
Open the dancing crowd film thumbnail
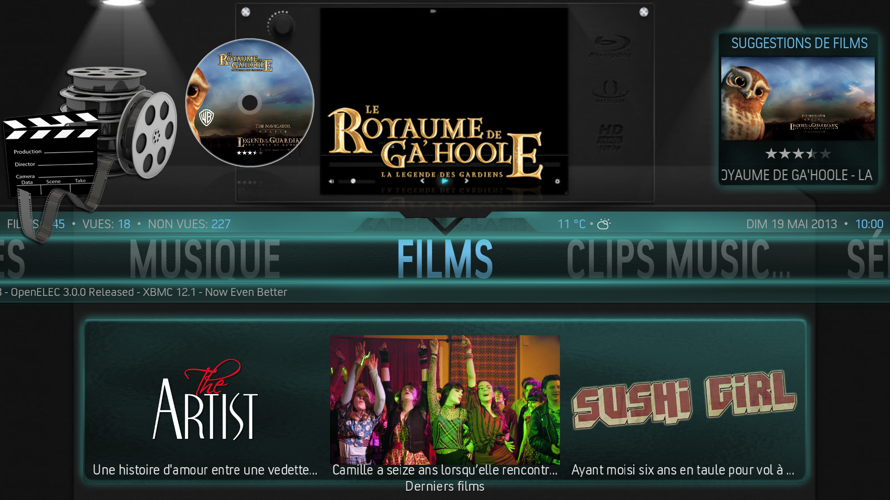[445, 400]
